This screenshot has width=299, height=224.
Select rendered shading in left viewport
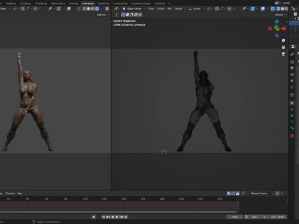97,9
